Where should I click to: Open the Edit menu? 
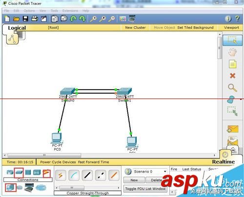(x=16, y=11)
